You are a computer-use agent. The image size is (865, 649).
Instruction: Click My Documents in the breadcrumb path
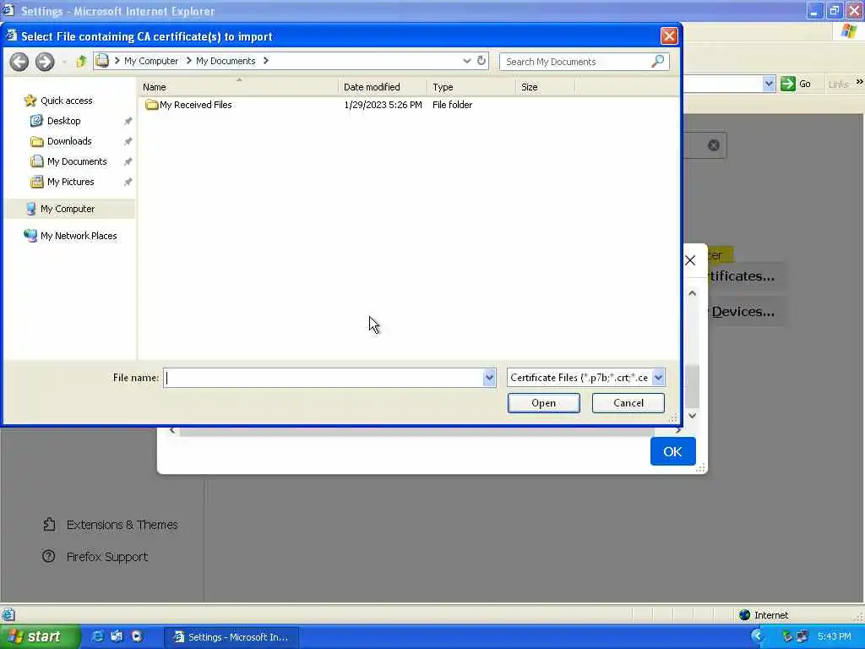point(226,61)
